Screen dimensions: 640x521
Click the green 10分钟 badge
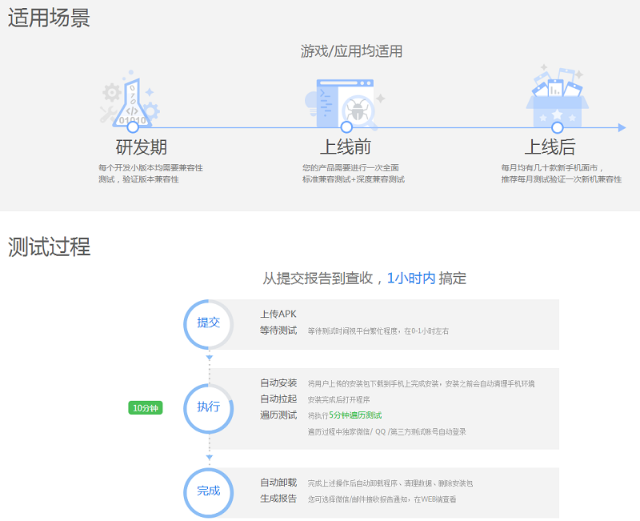[x=146, y=408]
